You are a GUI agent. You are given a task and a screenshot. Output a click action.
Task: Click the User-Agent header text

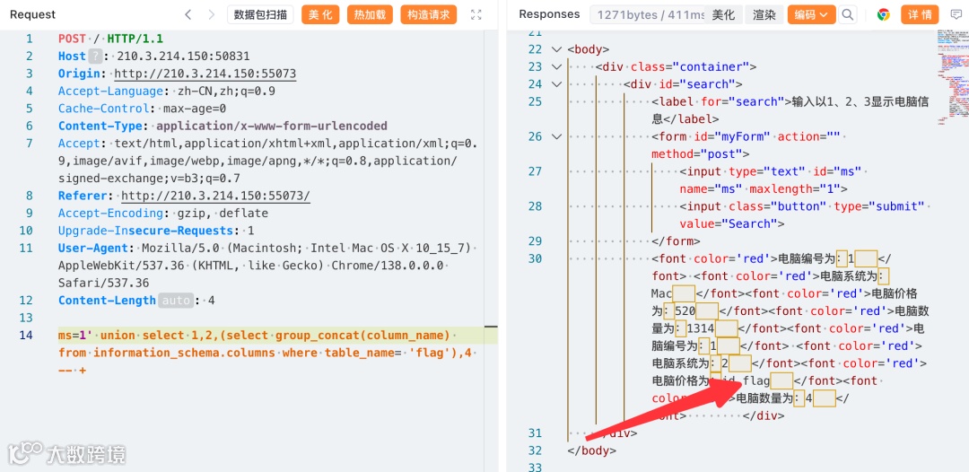click(266, 266)
